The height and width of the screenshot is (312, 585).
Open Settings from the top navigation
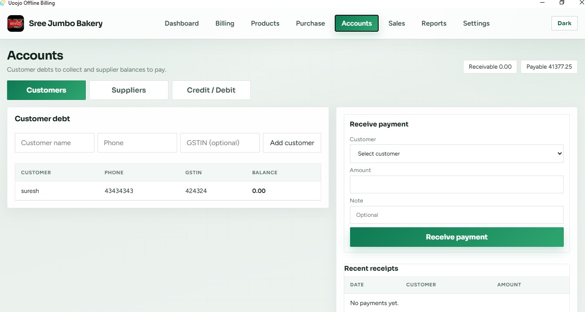coord(476,23)
